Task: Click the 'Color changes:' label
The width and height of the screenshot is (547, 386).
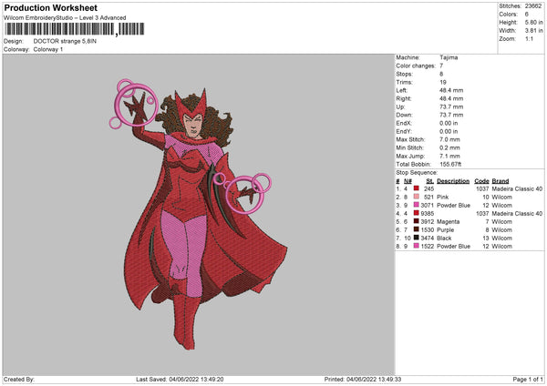Action: (x=416, y=66)
